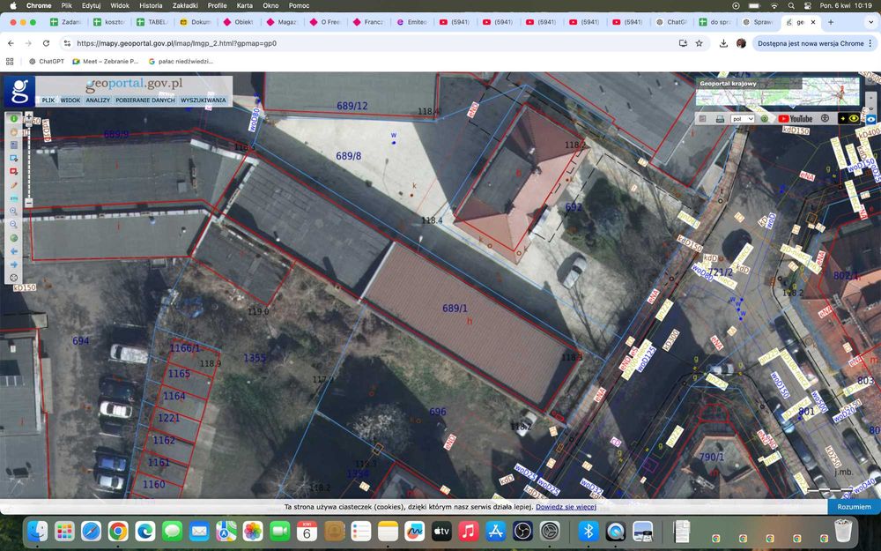The height and width of the screenshot is (551, 881).
Task: Open Safari from the Dock
Action: pyautogui.click(x=91, y=531)
